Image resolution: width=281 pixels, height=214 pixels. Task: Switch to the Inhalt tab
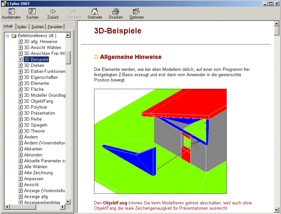tap(8, 27)
